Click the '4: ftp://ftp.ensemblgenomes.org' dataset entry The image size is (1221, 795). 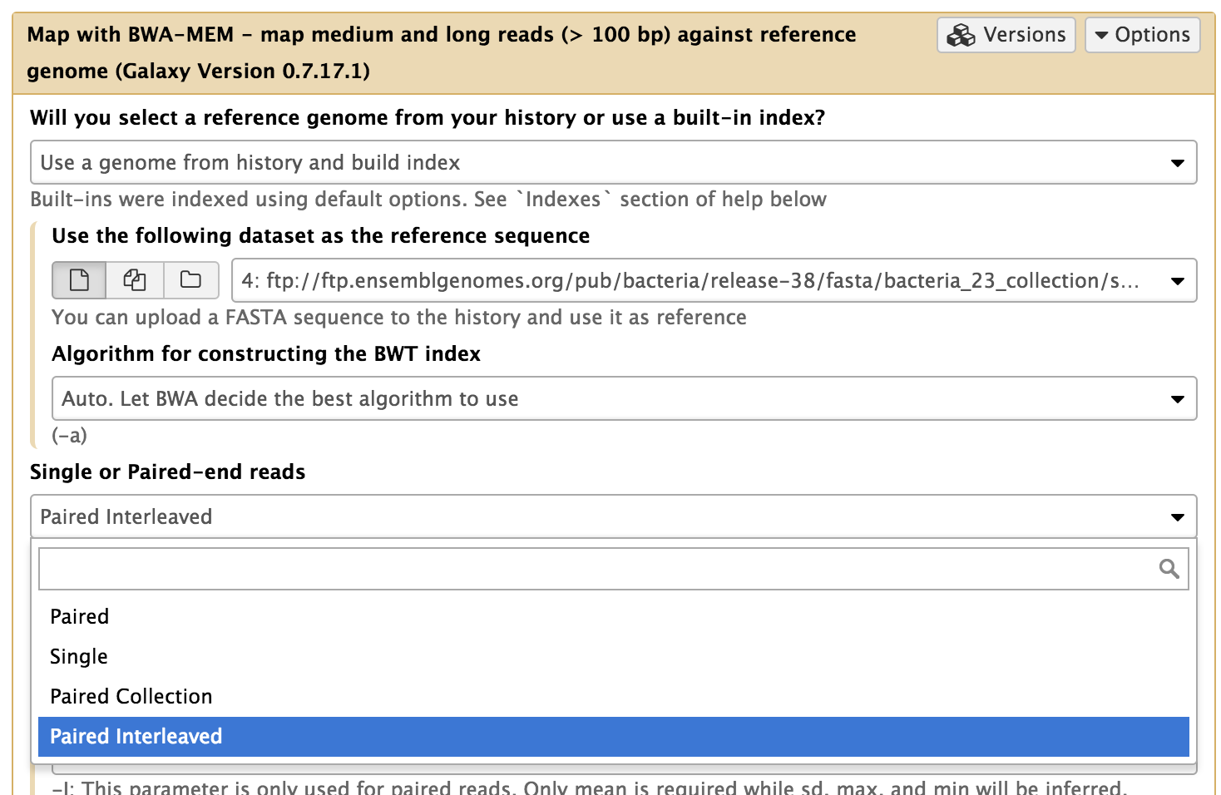tap(665, 280)
